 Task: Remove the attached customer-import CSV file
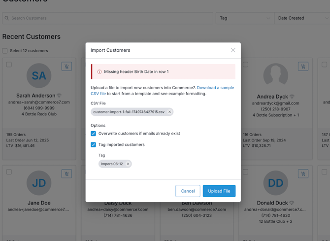click(x=169, y=112)
